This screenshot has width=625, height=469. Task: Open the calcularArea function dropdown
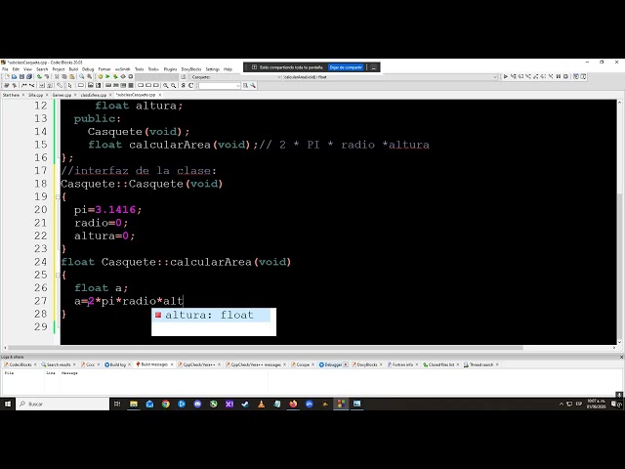pos(495,77)
